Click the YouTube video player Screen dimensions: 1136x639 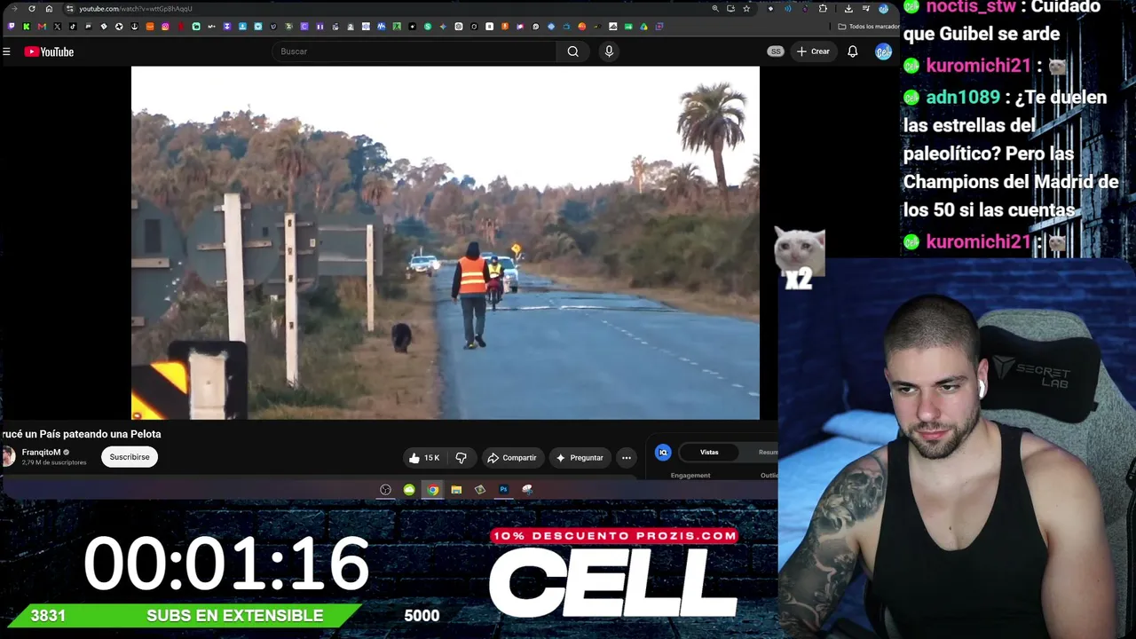446,242
